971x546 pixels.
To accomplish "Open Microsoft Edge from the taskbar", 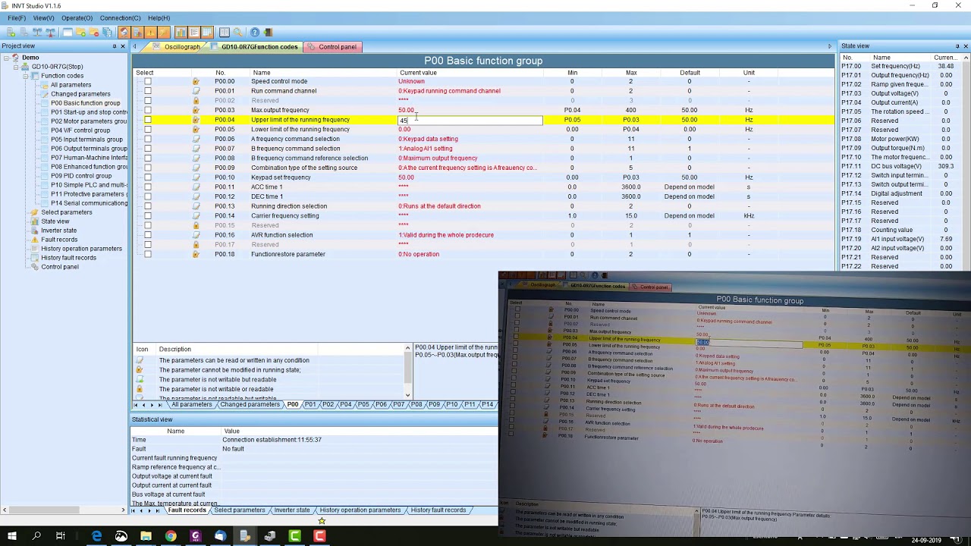I will tap(96, 536).
